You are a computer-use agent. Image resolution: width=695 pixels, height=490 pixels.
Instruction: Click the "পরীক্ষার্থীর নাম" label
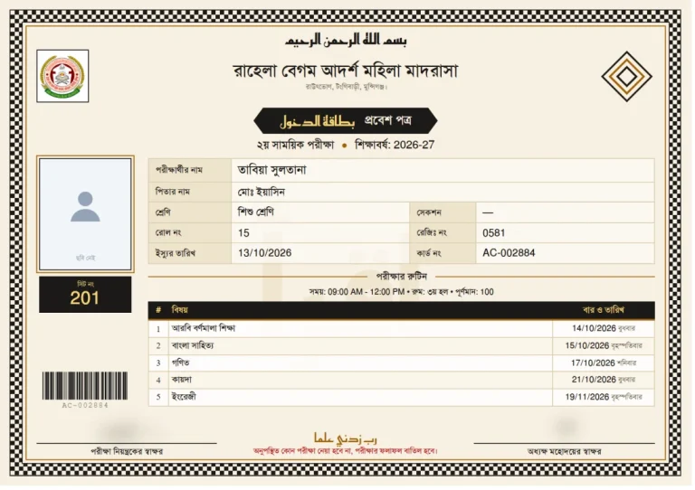[x=178, y=170]
